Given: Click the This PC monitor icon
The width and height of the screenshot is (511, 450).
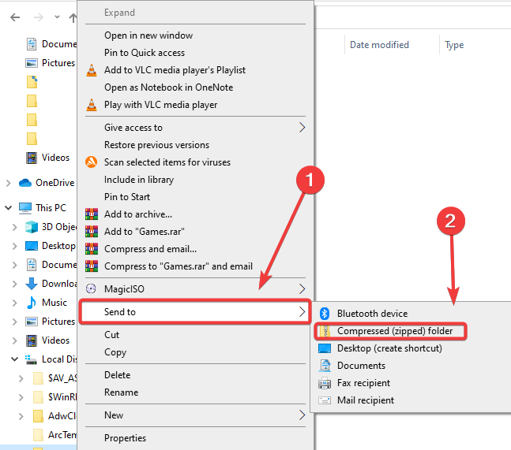Looking at the screenshot, I should tap(25, 208).
